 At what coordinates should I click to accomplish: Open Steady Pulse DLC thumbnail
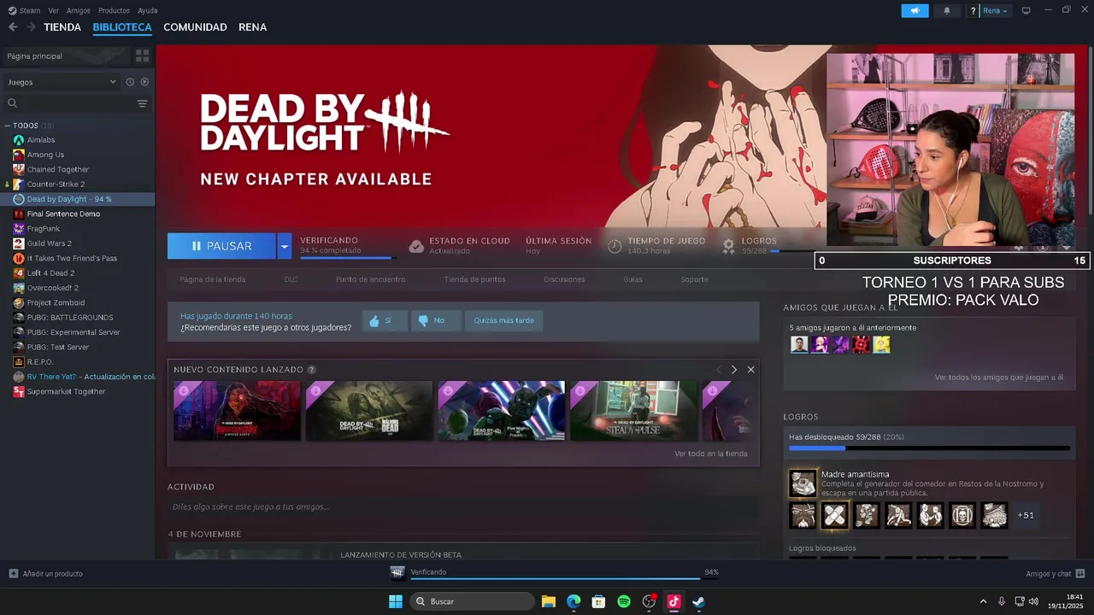point(634,411)
